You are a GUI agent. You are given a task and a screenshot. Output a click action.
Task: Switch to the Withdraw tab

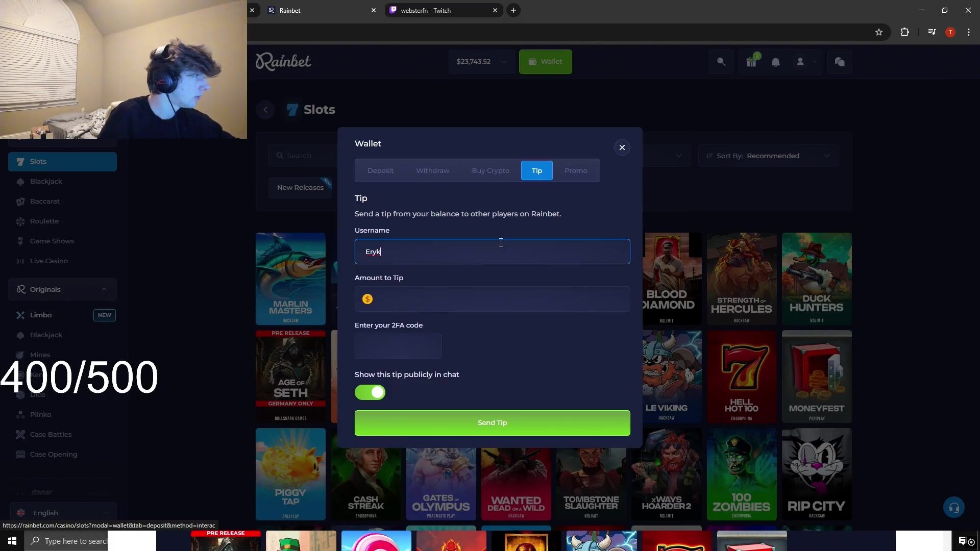coord(432,170)
